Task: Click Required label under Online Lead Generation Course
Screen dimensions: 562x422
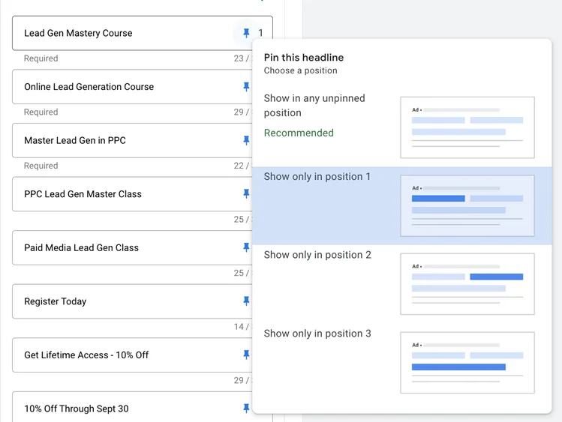Action: pos(41,112)
